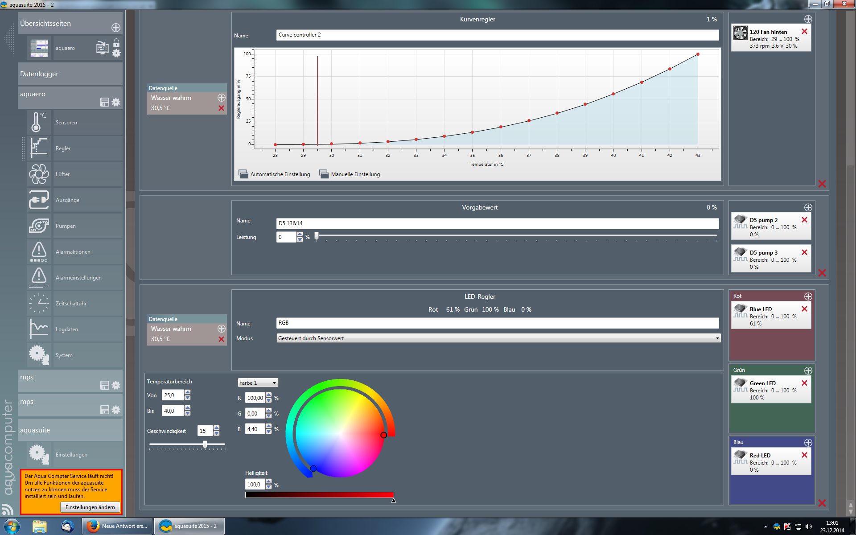Screen dimensions: 856x535
Task: Open the Modus dropdown
Action: [x=498, y=338]
